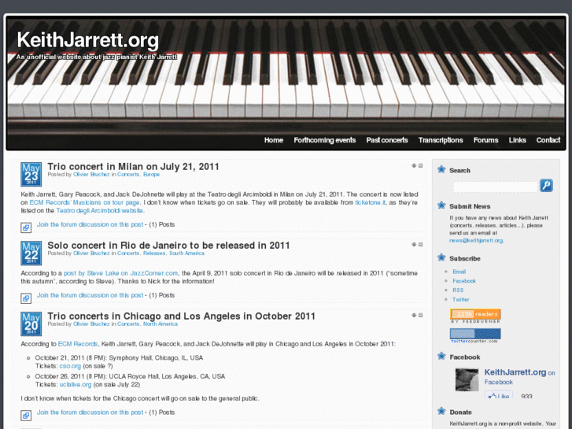Open the Concerts category on the Milan post

click(x=128, y=175)
